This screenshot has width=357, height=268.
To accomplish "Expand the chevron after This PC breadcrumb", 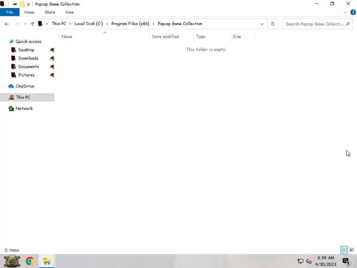I will (70, 24).
